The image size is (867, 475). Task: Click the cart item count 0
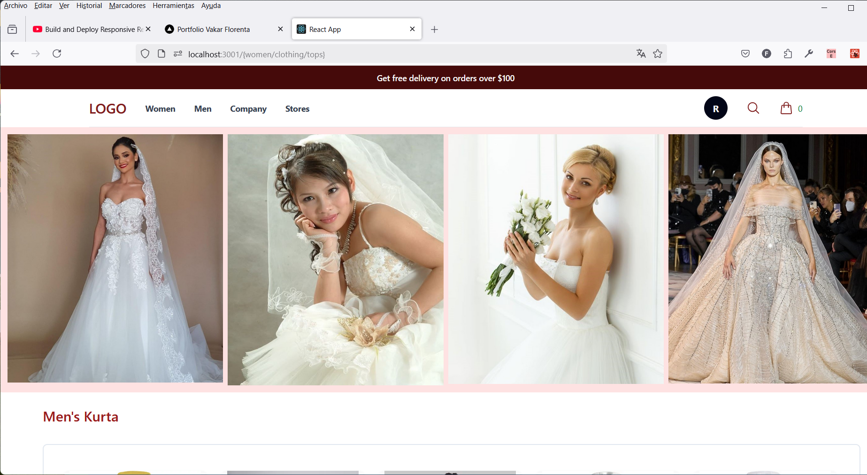click(800, 109)
